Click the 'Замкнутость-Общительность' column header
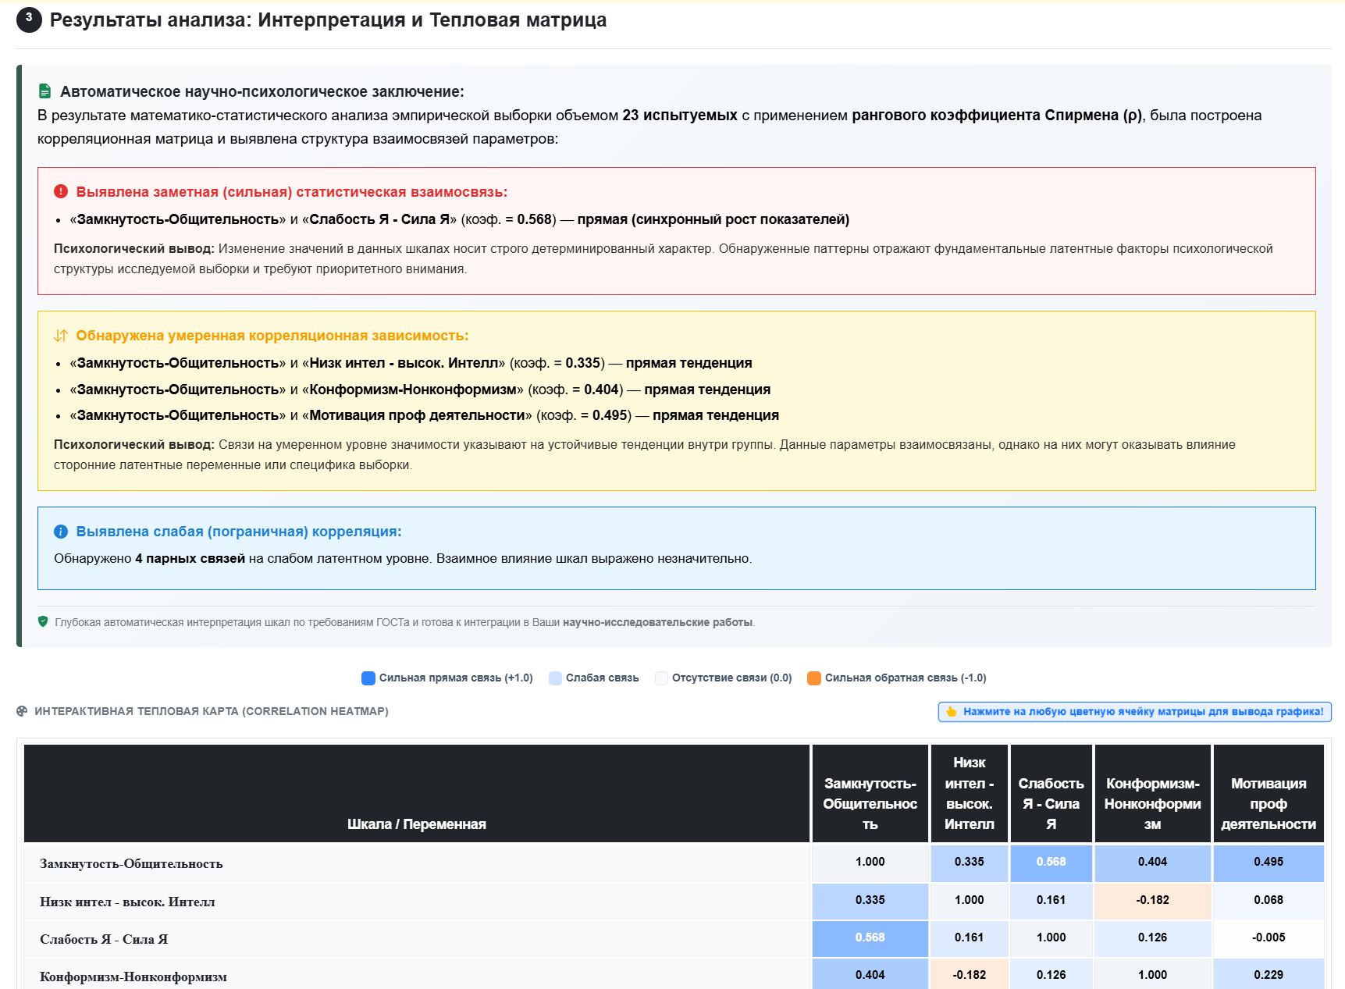Viewport: 1345px width, 989px height. [870, 794]
